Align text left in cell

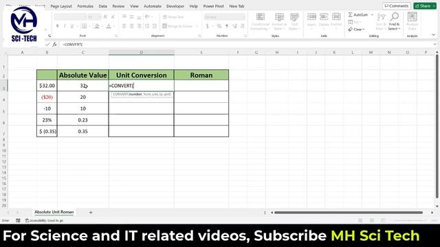click(x=124, y=26)
